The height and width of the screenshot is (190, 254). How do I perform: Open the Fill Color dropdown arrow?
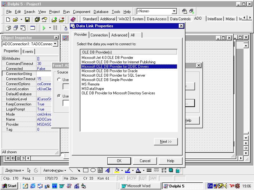pos(122,170)
